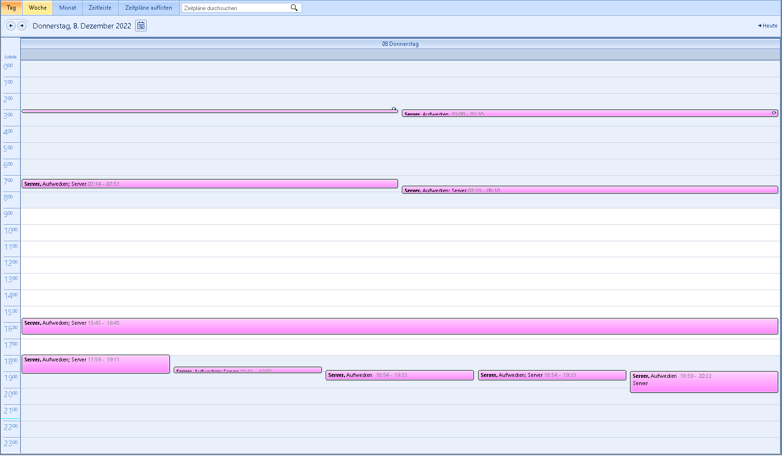
Task: Open the Monat view tab
Action: (x=68, y=8)
